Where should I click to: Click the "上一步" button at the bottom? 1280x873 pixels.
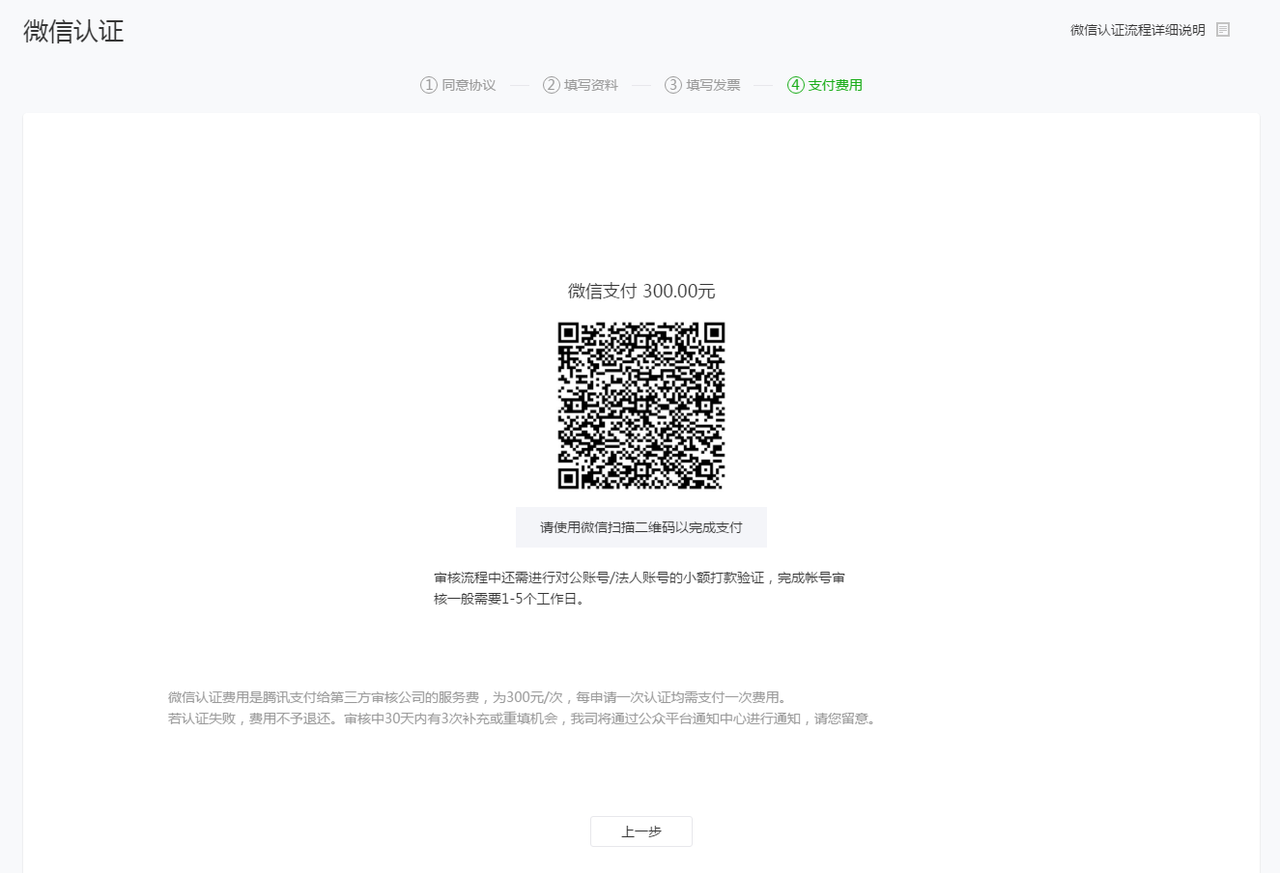(x=640, y=831)
